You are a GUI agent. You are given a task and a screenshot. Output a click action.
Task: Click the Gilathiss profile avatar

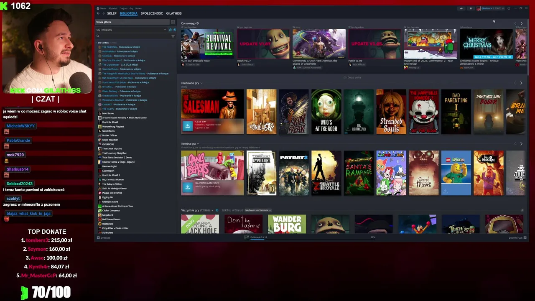(x=479, y=8)
